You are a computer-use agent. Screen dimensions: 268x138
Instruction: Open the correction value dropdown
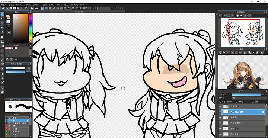[104, 8]
